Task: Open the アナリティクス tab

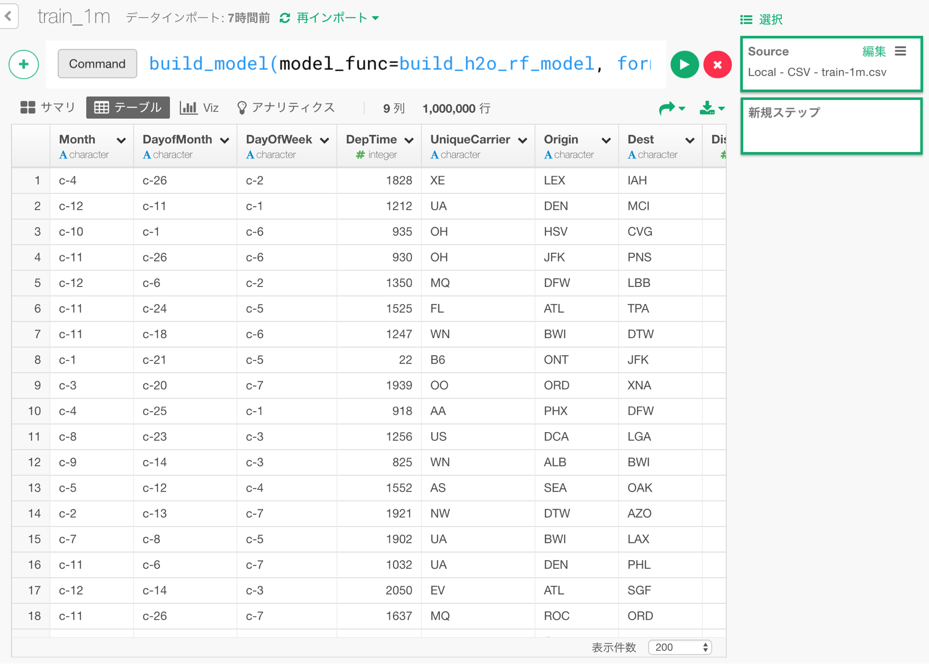Action: 286,108
